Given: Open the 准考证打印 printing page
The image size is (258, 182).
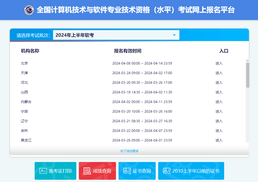Looking at the screenshot, I should pos(55,171).
